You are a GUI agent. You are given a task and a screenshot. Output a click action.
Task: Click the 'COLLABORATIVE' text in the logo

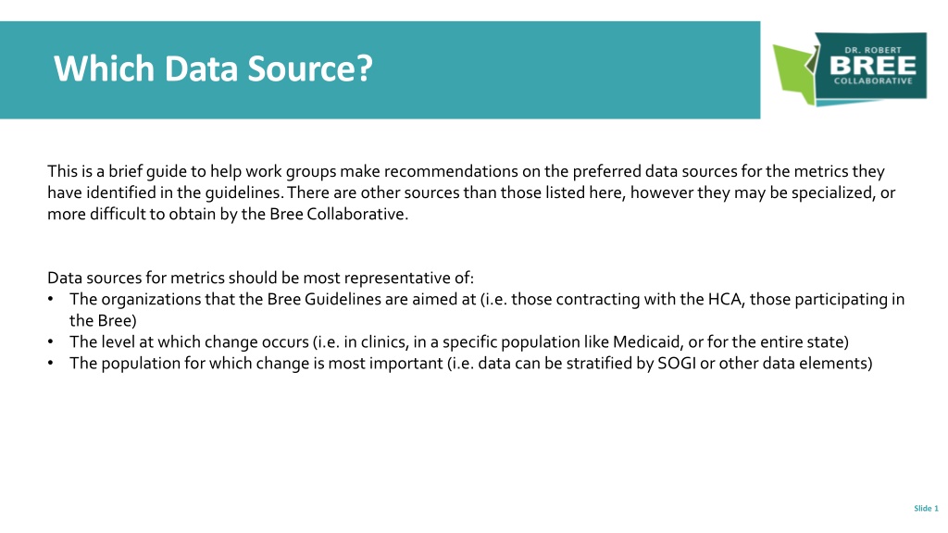click(x=873, y=81)
